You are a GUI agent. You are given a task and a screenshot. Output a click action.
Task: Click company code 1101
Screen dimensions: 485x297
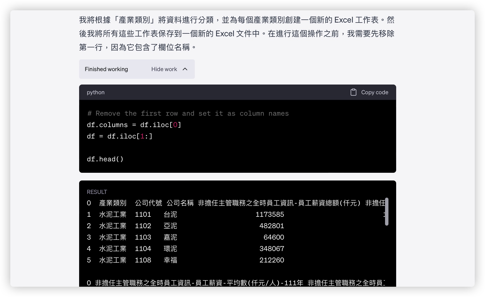[x=143, y=214]
